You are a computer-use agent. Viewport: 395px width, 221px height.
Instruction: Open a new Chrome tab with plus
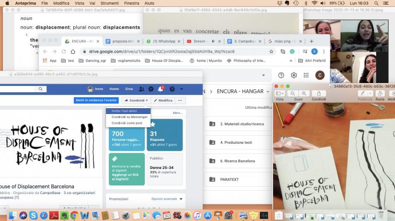[311, 41]
